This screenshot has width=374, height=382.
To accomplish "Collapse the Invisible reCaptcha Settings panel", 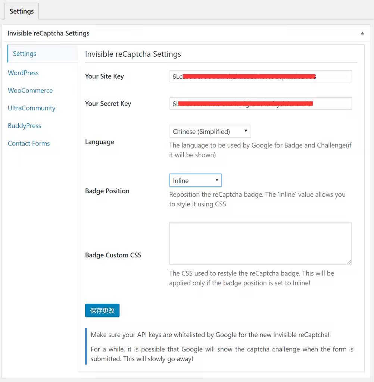I will click(362, 33).
